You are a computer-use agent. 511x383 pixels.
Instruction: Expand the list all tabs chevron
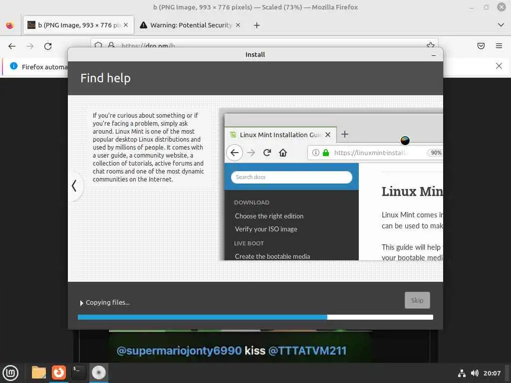501,25
